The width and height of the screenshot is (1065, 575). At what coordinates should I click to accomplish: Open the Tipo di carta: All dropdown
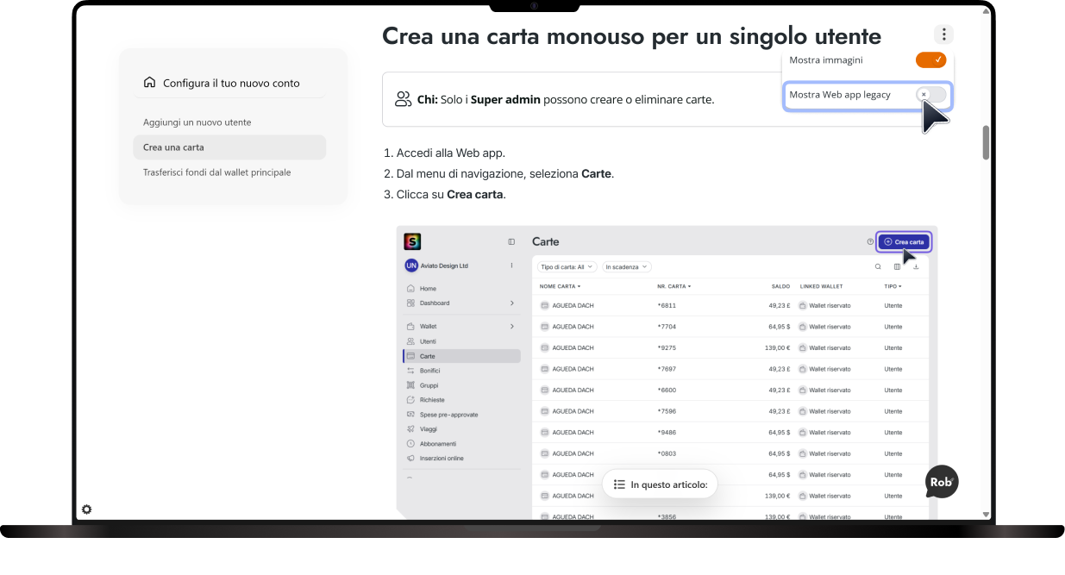click(567, 267)
